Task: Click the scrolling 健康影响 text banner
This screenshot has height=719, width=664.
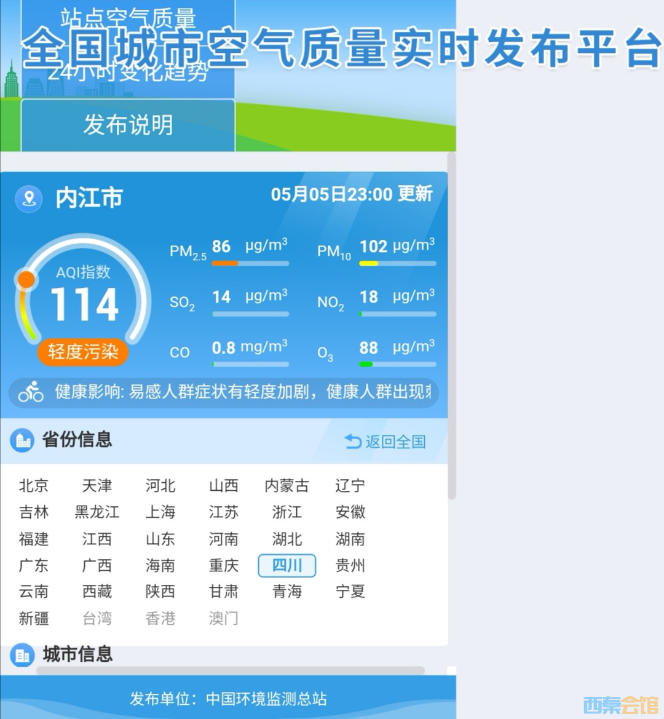Action: [x=243, y=392]
